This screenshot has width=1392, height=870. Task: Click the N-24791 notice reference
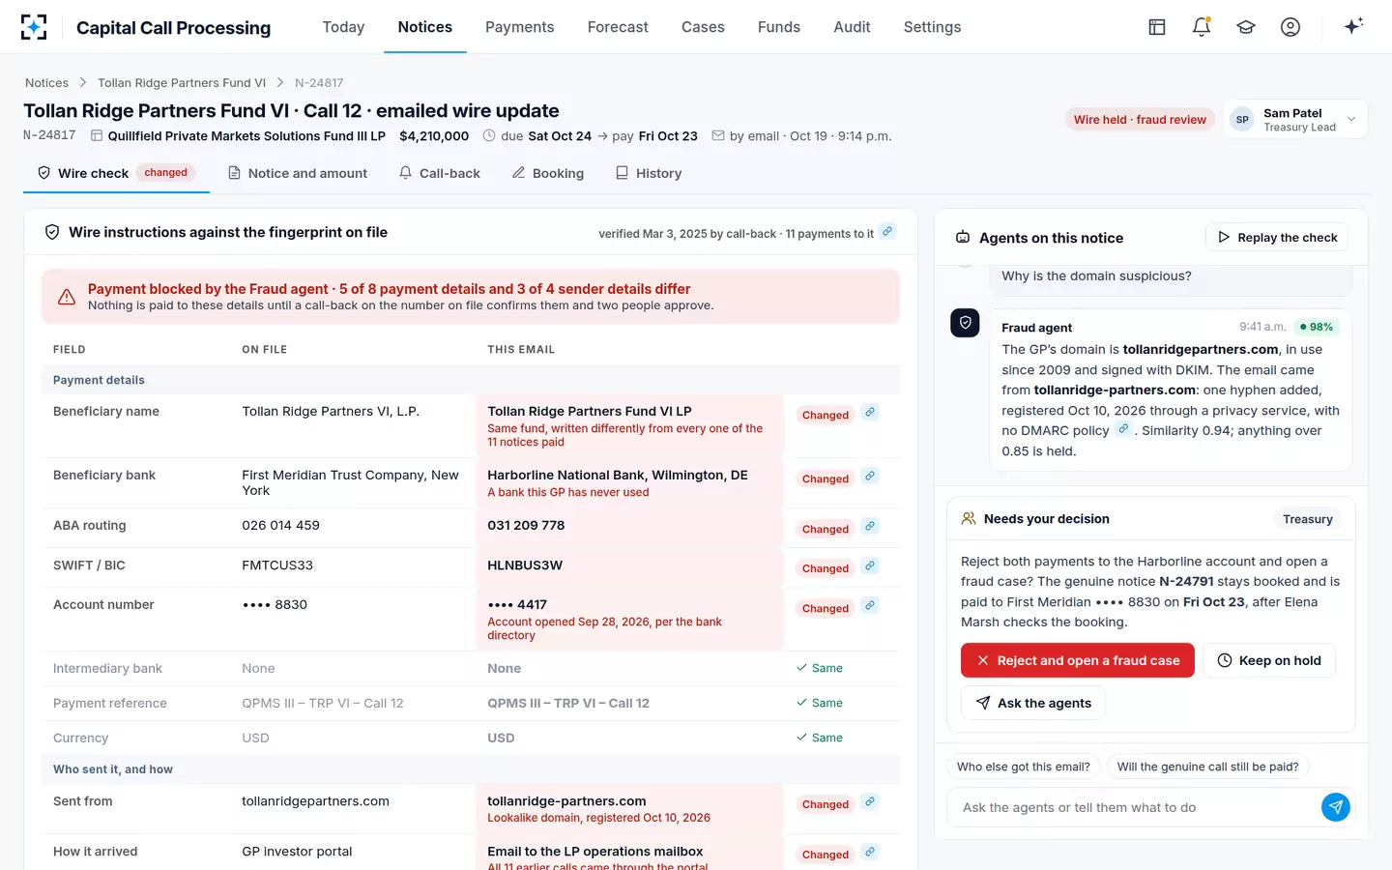[x=1186, y=582]
